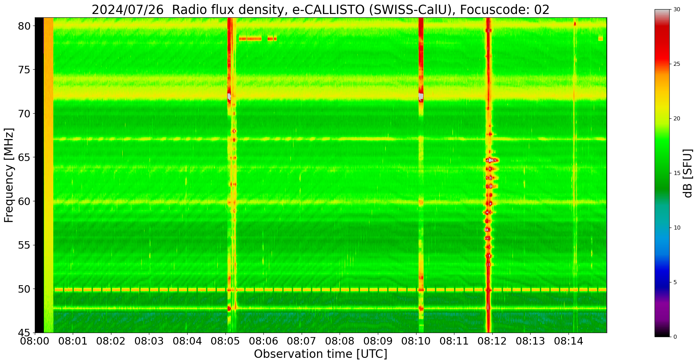Click the 08:12 time tick label
The height and width of the screenshot is (364, 698).
(492, 341)
